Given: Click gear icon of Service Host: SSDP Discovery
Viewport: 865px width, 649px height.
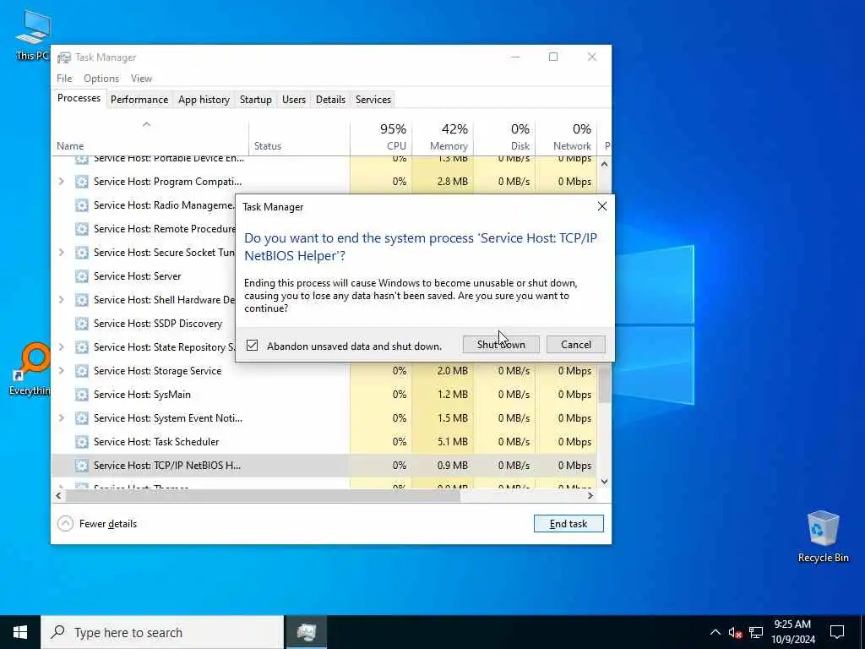Looking at the screenshot, I should 82,324.
